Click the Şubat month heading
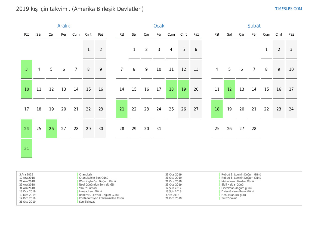The width and height of the screenshot is (318, 225). click(254, 26)
